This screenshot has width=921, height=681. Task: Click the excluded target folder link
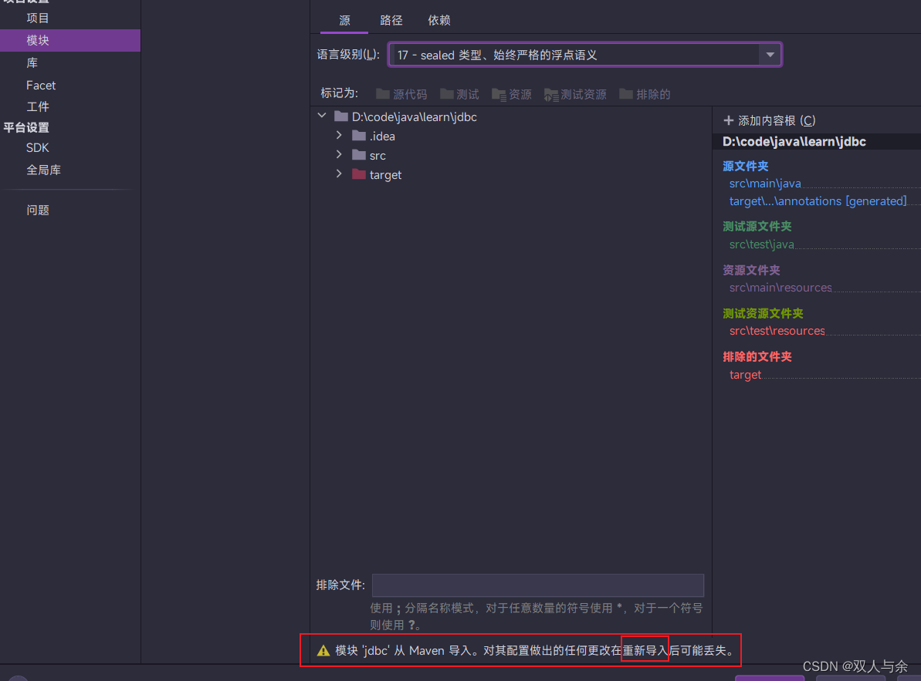point(744,374)
